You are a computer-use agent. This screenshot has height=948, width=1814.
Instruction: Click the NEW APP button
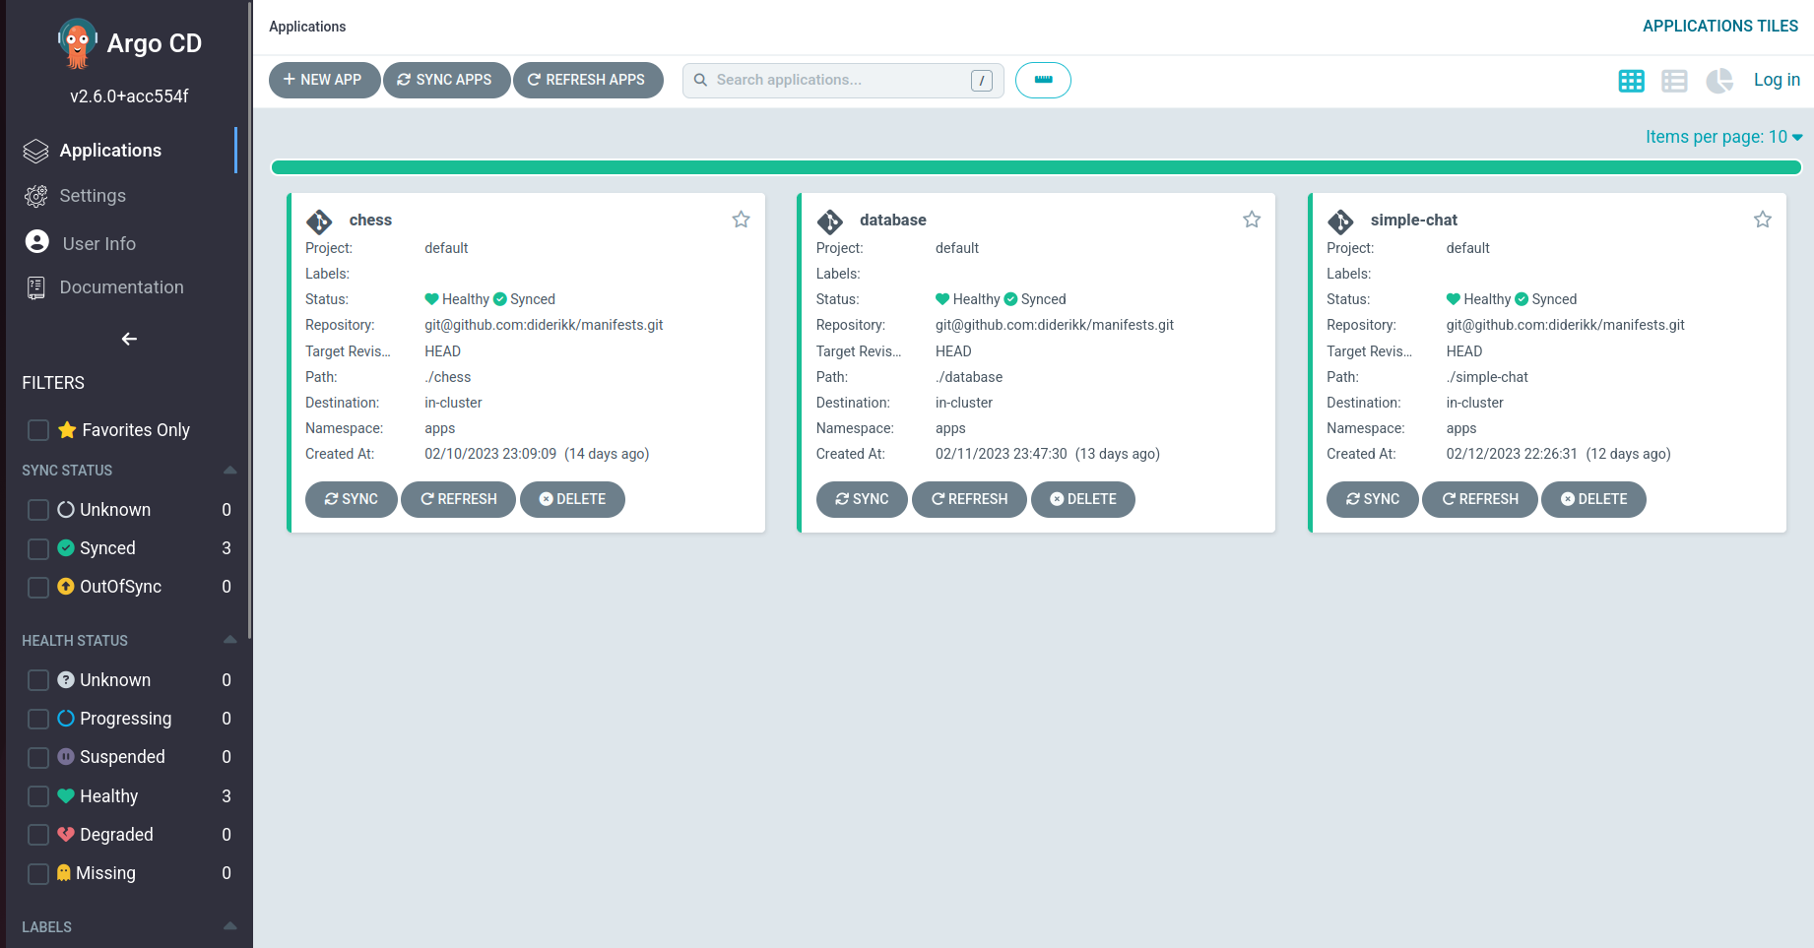(x=324, y=80)
